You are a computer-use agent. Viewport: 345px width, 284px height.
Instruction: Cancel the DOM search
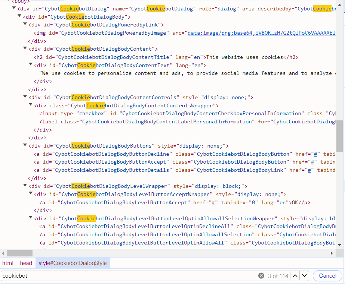pos(327,276)
